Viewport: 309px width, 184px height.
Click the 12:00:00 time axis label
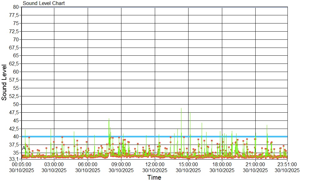155,164
